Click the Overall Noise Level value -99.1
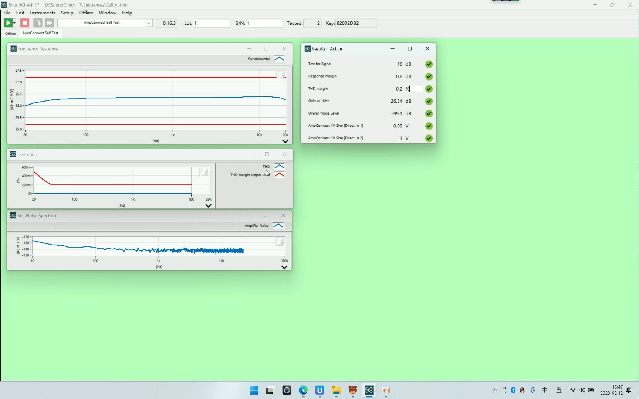The height and width of the screenshot is (399, 639). point(397,113)
